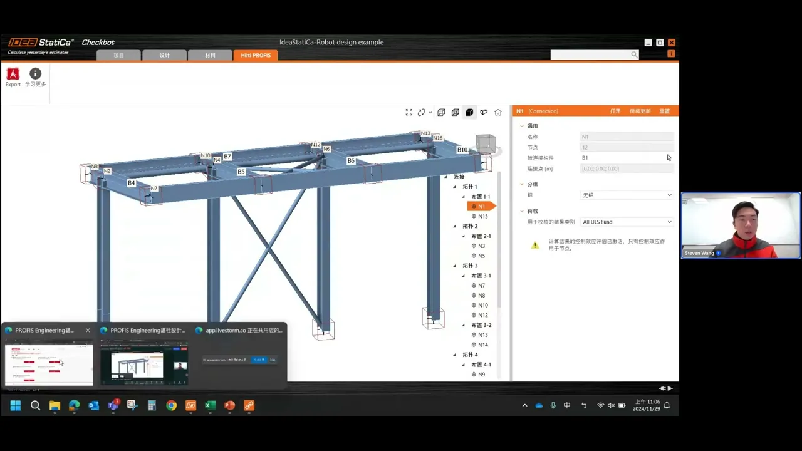Click the home view icon

coord(498,112)
